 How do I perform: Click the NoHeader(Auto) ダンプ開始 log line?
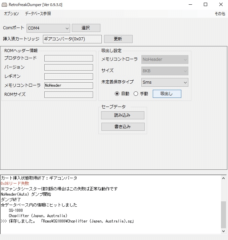[x=26, y=194]
